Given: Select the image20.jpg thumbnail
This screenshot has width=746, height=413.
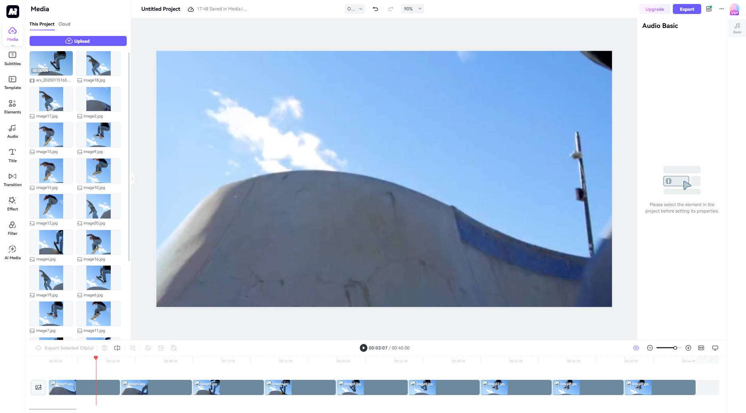Looking at the screenshot, I should (x=98, y=206).
